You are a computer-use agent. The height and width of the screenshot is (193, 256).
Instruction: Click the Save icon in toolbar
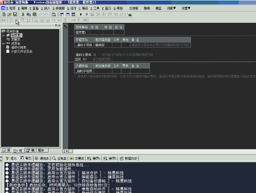pos(15,14)
